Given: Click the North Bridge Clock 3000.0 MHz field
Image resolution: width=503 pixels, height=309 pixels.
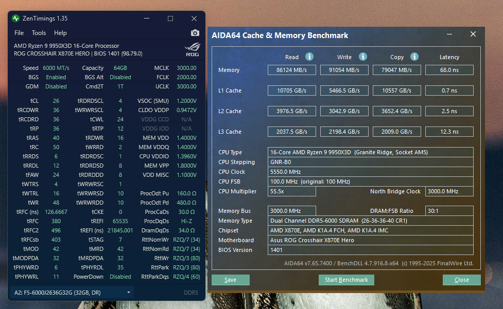Looking at the screenshot, I should coord(449,191).
